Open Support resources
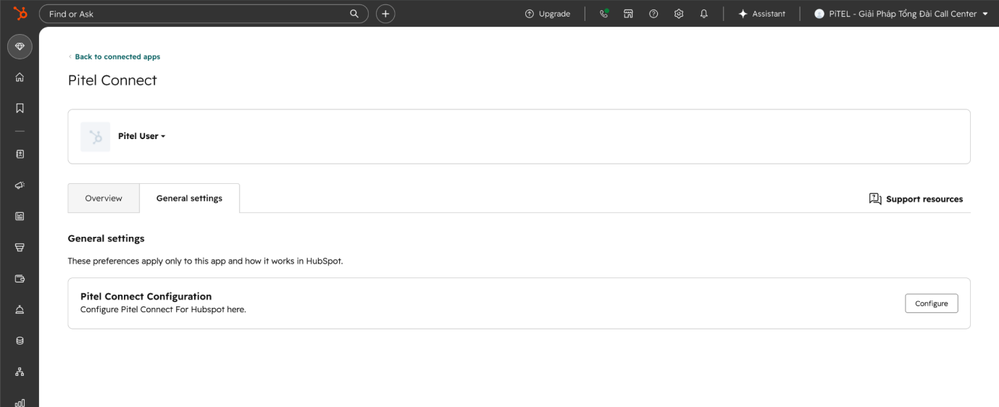Image resolution: width=999 pixels, height=407 pixels. coord(916,199)
